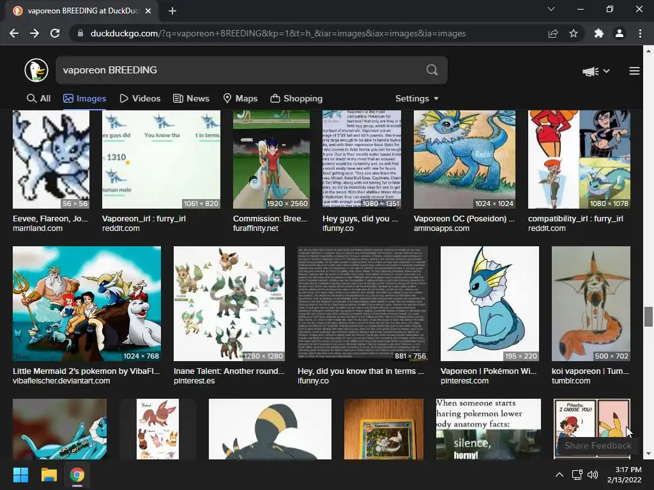The width and height of the screenshot is (654, 490).
Task: Open a new browser tab
Action: (172, 11)
